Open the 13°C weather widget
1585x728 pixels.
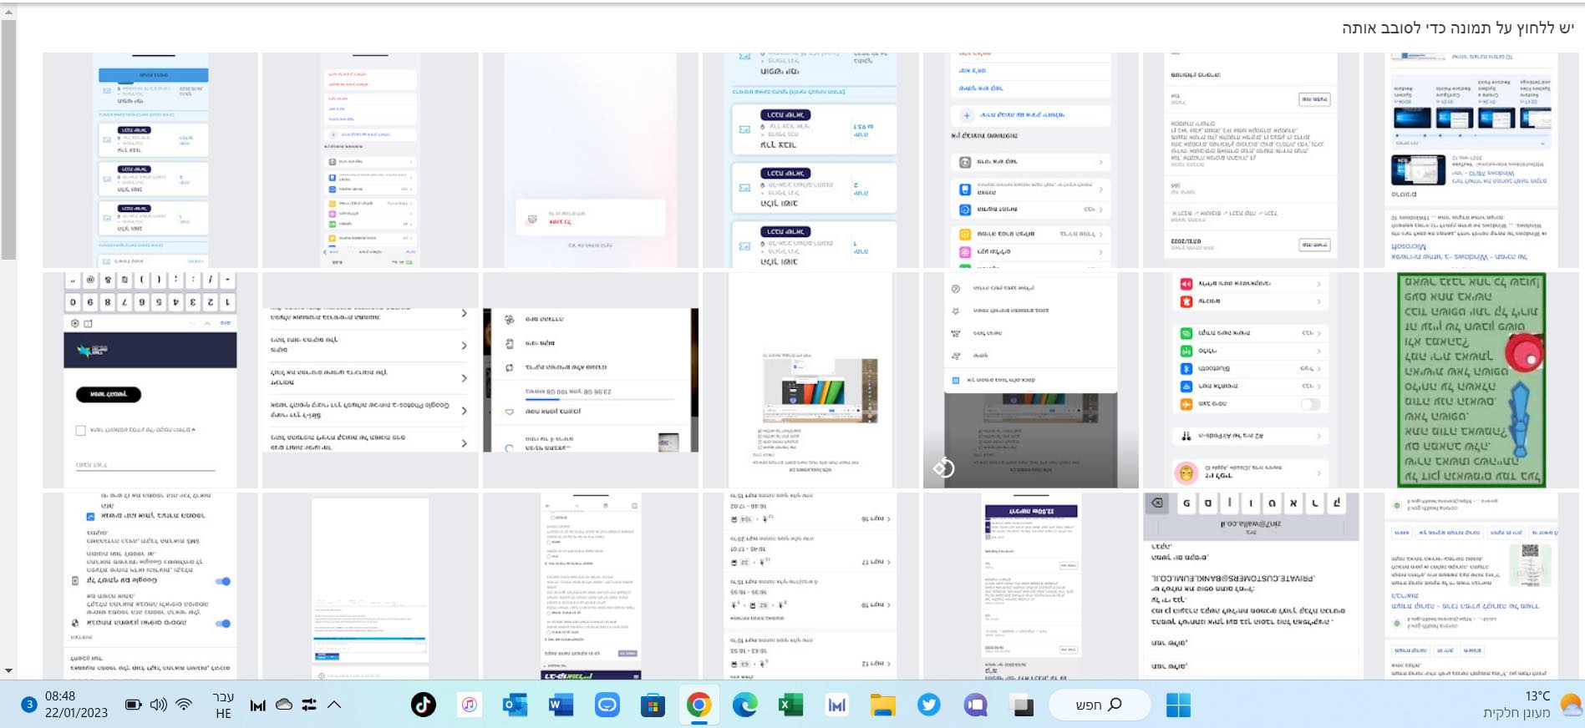coord(1529,705)
